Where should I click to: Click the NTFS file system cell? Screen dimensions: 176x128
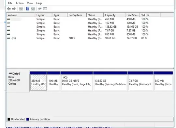pos(72,38)
